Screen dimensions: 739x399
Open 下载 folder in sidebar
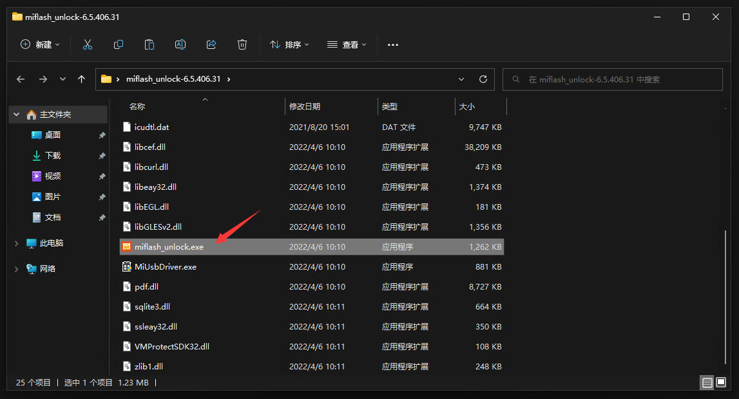(x=53, y=156)
